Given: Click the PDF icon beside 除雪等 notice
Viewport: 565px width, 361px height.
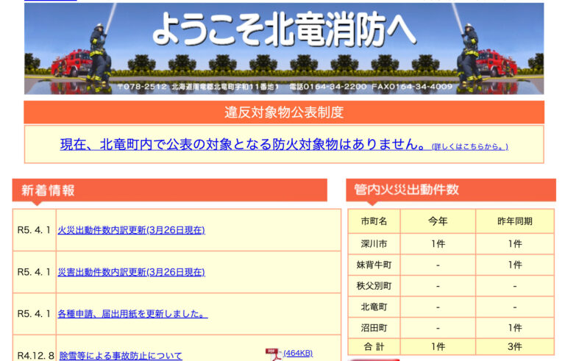Looking at the screenshot, I should (x=272, y=354).
